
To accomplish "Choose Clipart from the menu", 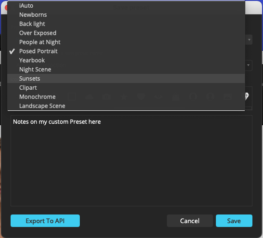I will [126, 88].
